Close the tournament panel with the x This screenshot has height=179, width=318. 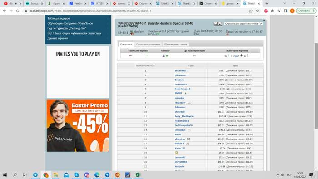click(x=264, y=20)
